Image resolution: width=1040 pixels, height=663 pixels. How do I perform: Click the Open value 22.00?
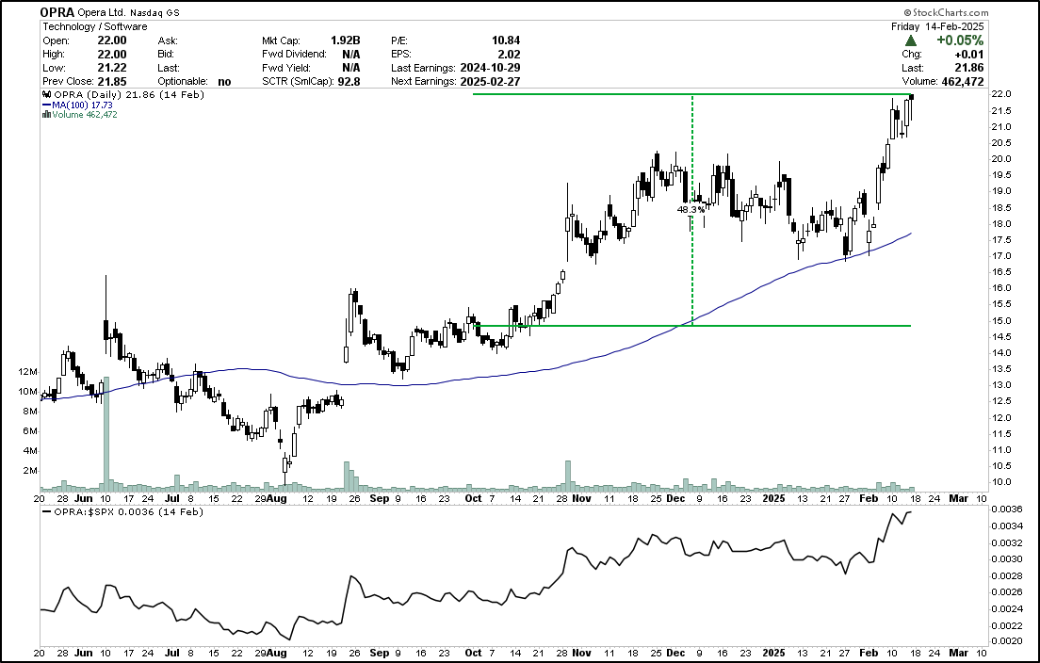point(111,40)
